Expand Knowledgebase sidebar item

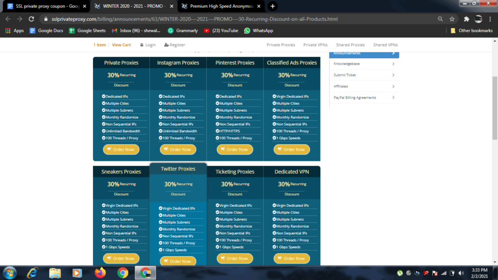click(x=364, y=64)
